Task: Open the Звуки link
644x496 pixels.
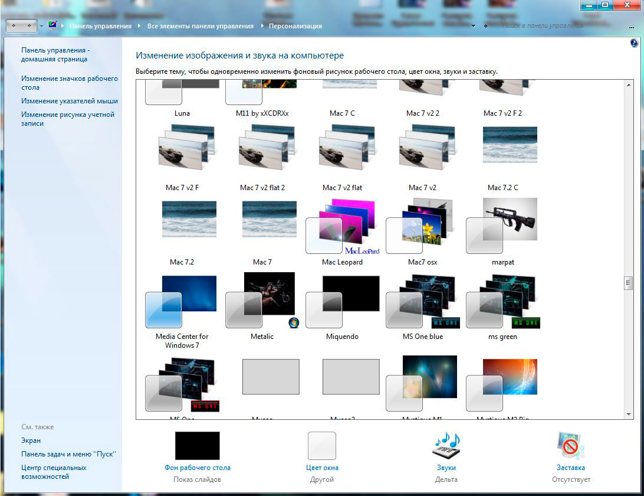Action: pyautogui.click(x=446, y=468)
